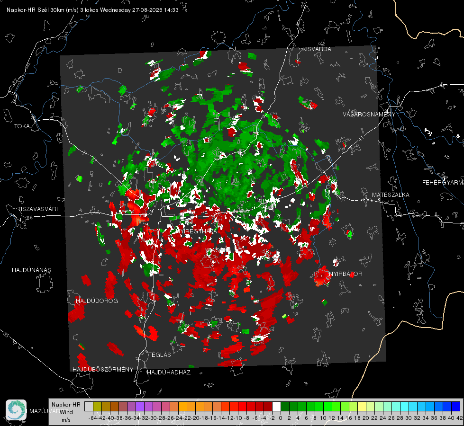This screenshot has width=464, height=426.
Task: Click the white swatch between -2 and 0
Action: tap(276, 406)
